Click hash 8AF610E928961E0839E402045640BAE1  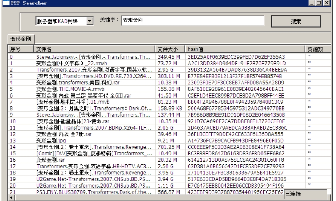point(236,89)
